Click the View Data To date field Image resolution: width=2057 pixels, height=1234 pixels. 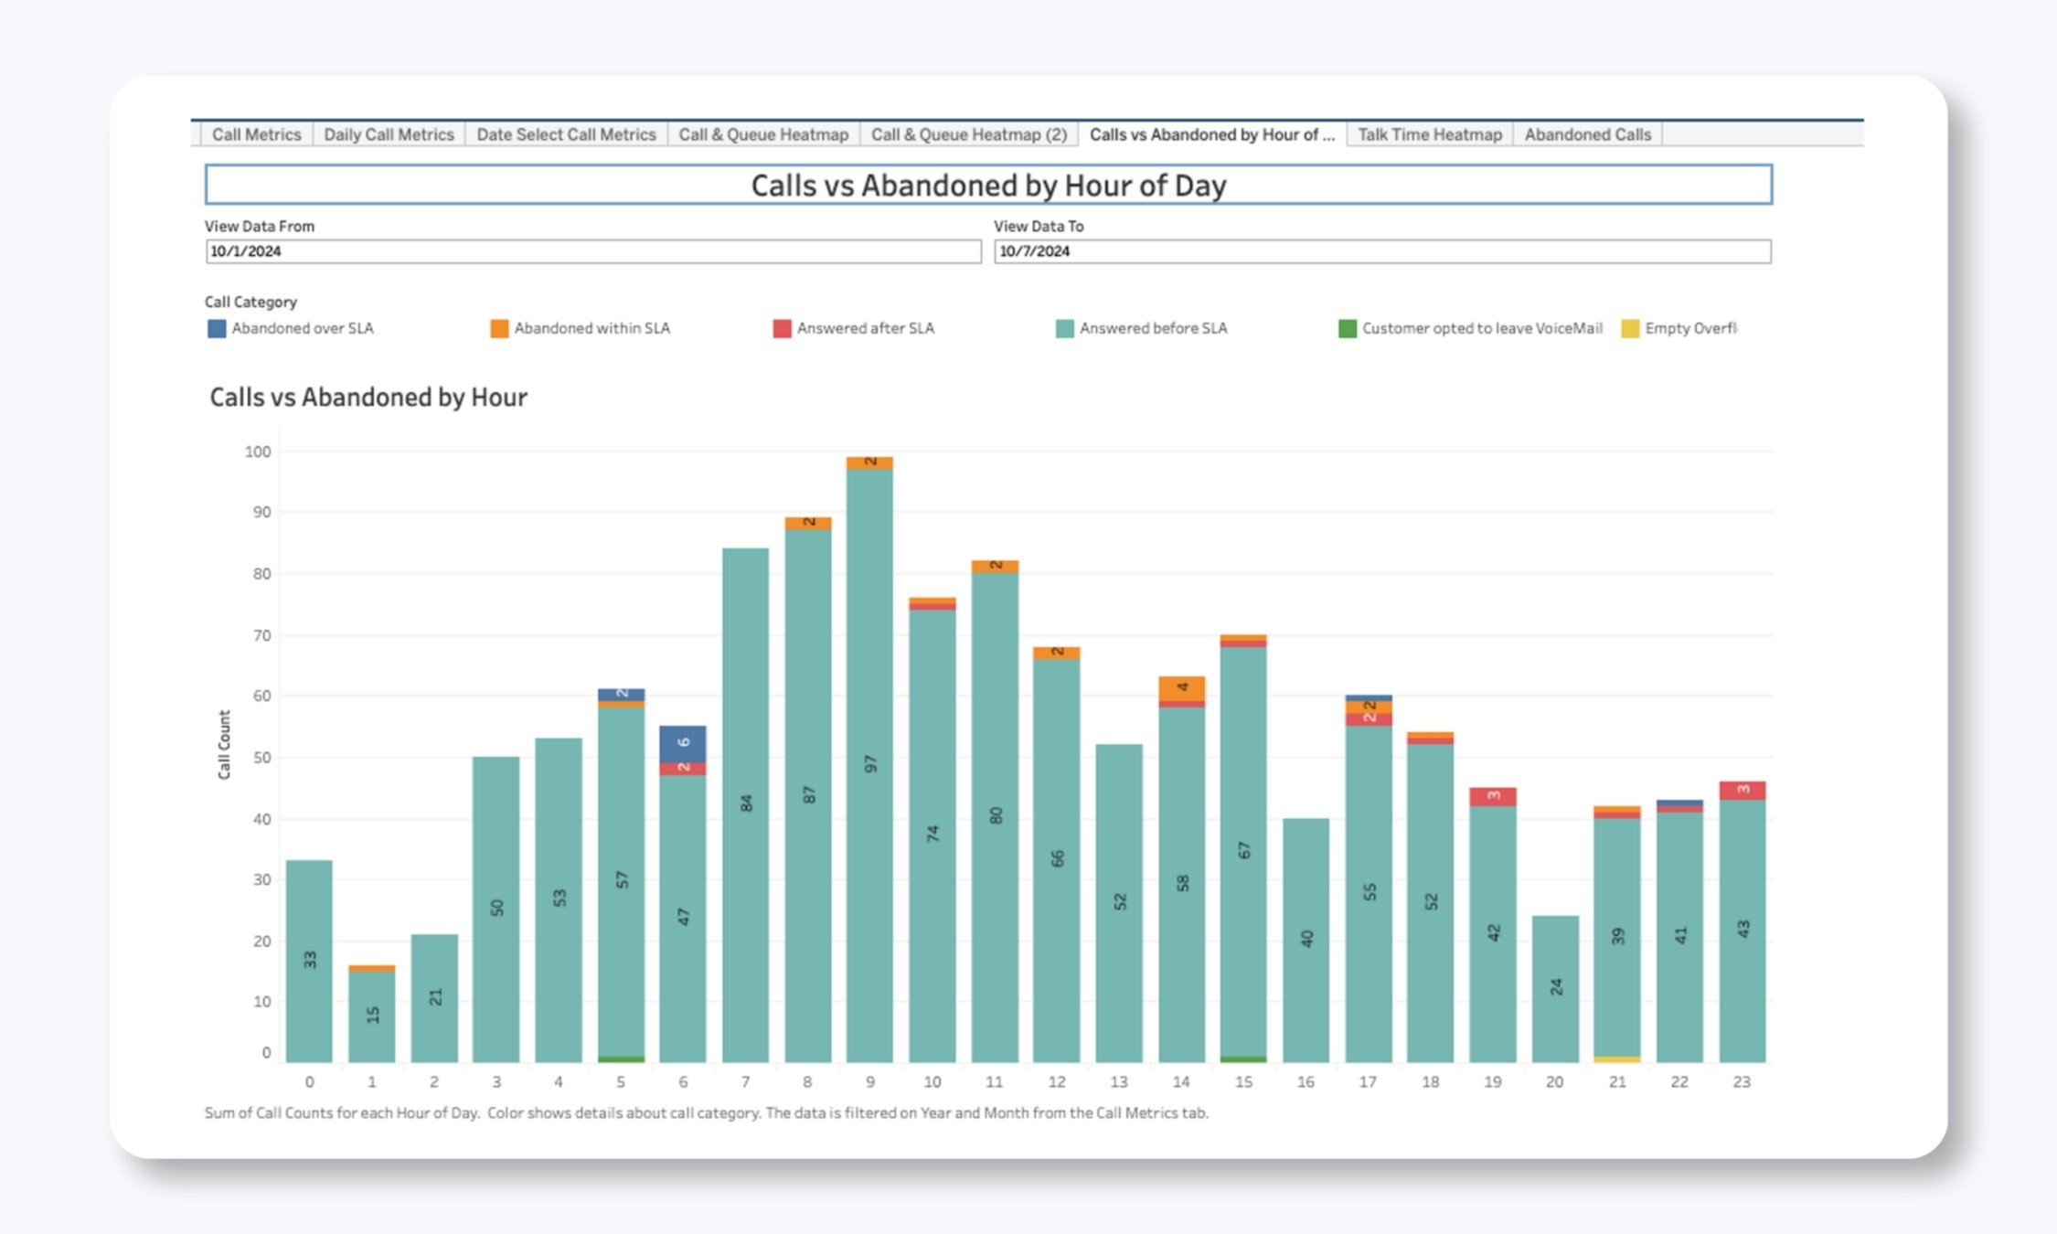click(x=1381, y=251)
